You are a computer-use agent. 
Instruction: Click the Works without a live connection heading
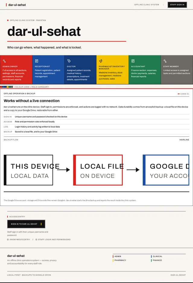point(32,101)
